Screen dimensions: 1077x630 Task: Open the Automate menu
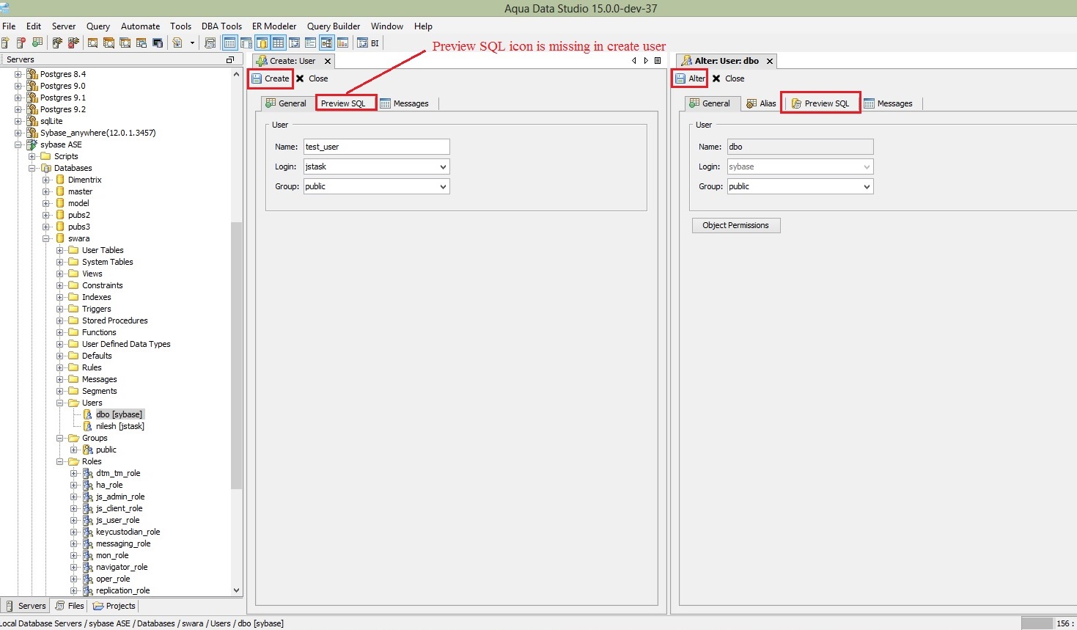(140, 26)
